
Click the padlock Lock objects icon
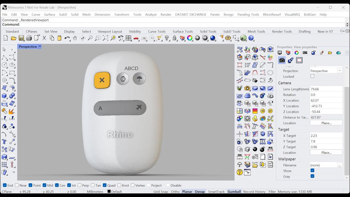174,38
